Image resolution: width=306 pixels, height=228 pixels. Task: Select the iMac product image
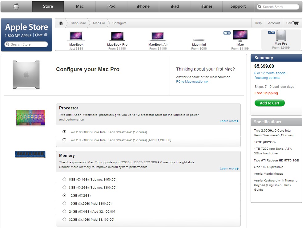pyautogui.click(x=240, y=35)
